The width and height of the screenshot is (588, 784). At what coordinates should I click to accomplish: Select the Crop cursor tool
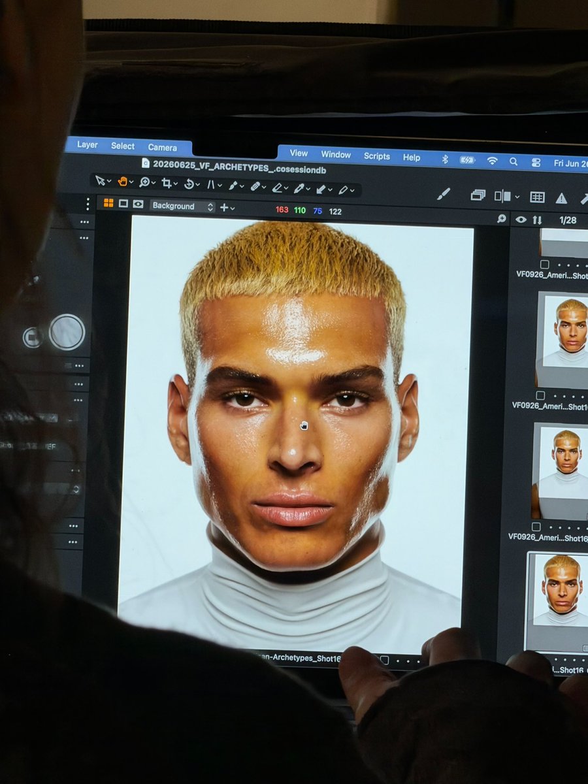click(166, 183)
